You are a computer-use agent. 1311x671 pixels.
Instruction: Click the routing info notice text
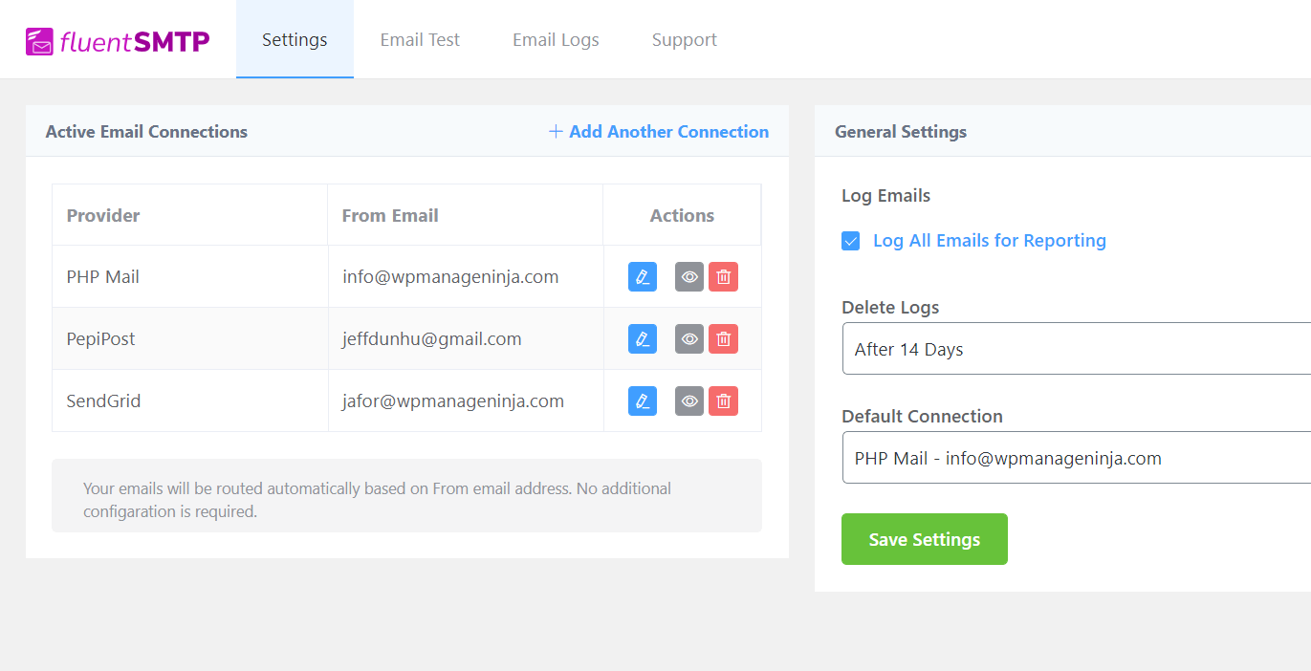point(378,500)
